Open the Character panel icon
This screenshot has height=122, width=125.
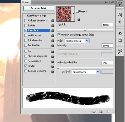(120, 15)
